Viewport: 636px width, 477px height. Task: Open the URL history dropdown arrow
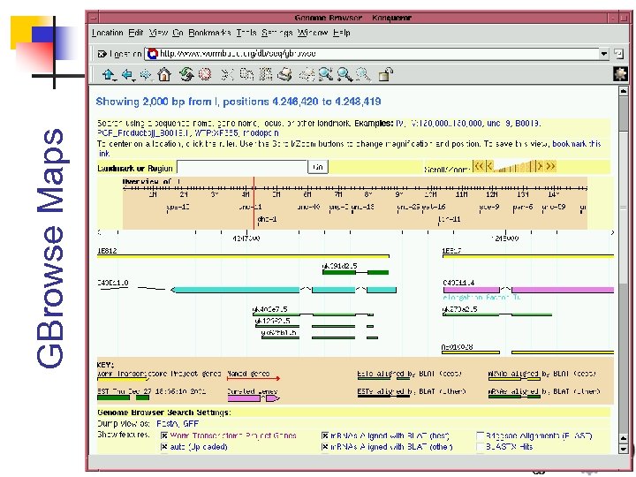(604, 54)
